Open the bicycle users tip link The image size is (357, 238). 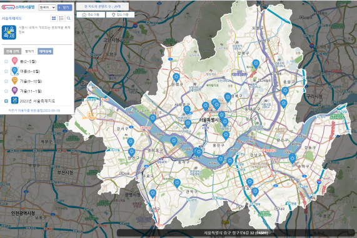[34, 111]
